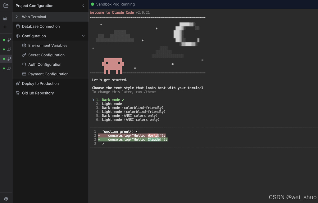Click the Environment Variables box icon

coord(24,45)
